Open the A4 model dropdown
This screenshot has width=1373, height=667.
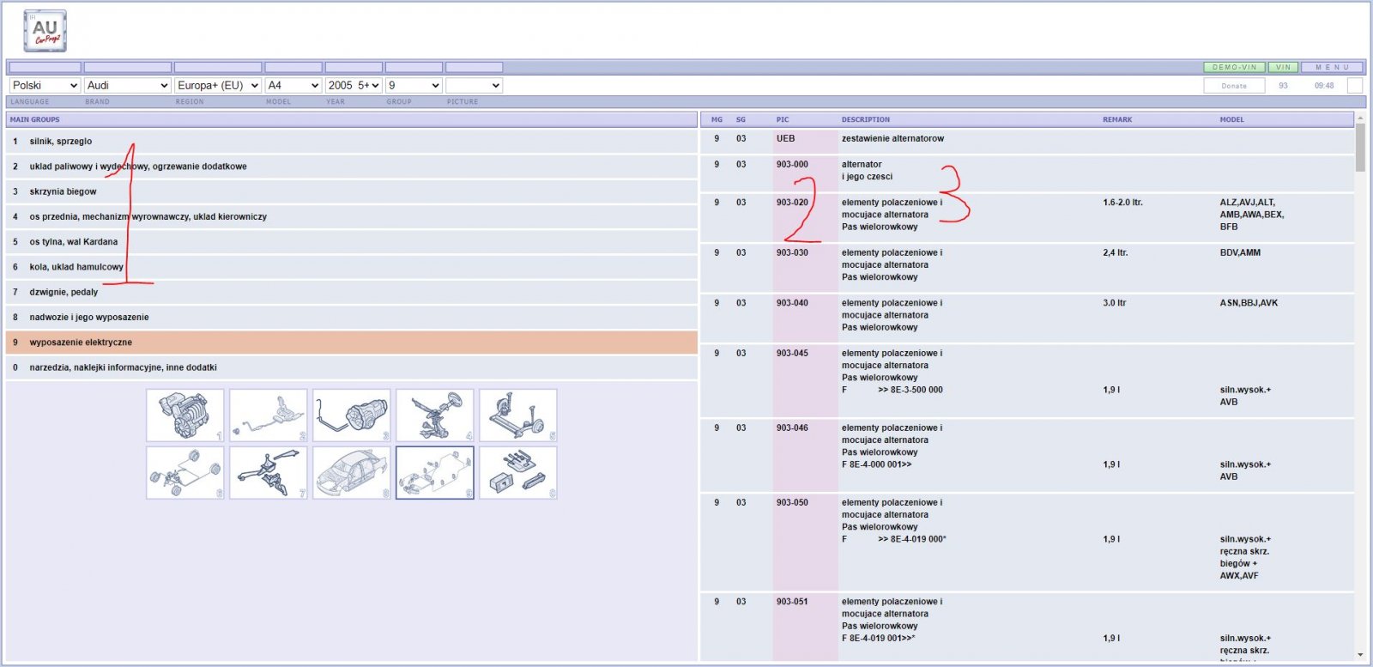(x=293, y=86)
